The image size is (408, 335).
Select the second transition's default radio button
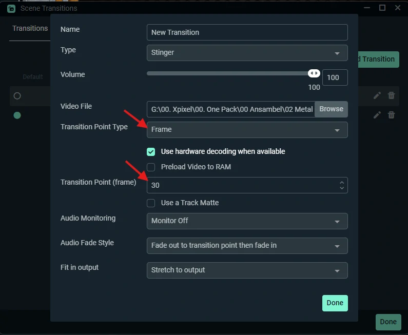tap(17, 115)
